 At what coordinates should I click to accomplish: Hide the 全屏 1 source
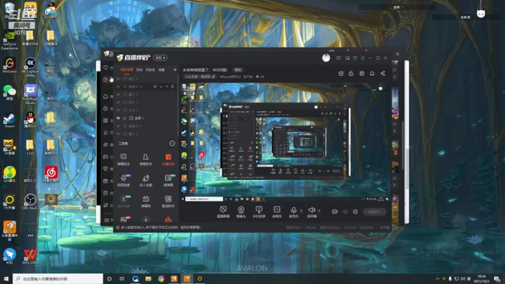tap(119, 118)
